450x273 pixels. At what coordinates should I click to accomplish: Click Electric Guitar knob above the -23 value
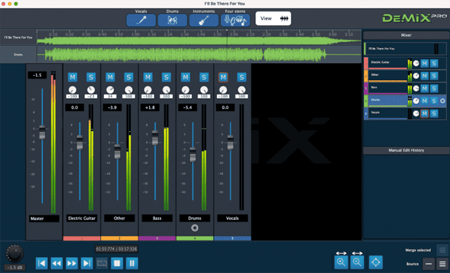[91, 90]
